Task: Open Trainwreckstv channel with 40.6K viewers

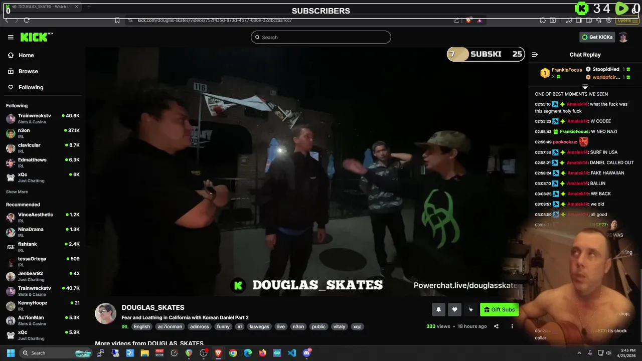Action: point(43,118)
